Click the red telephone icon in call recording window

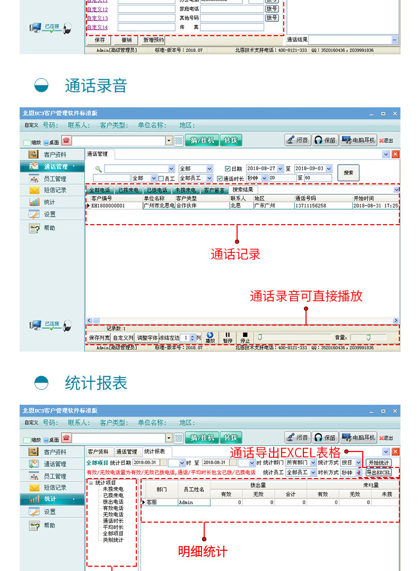(66, 140)
